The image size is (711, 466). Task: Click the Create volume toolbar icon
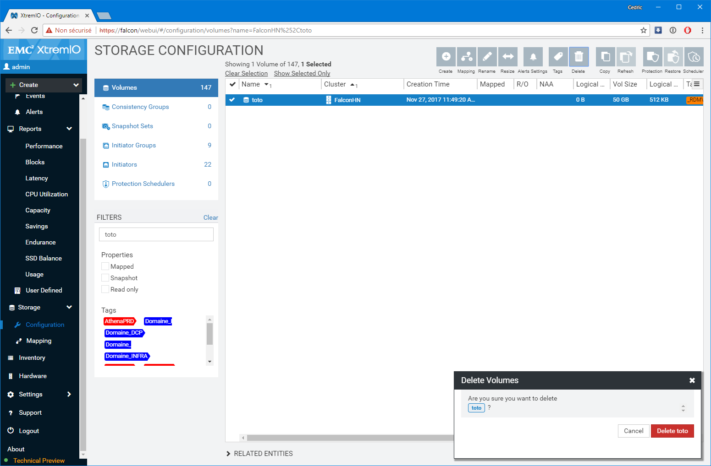(446, 57)
